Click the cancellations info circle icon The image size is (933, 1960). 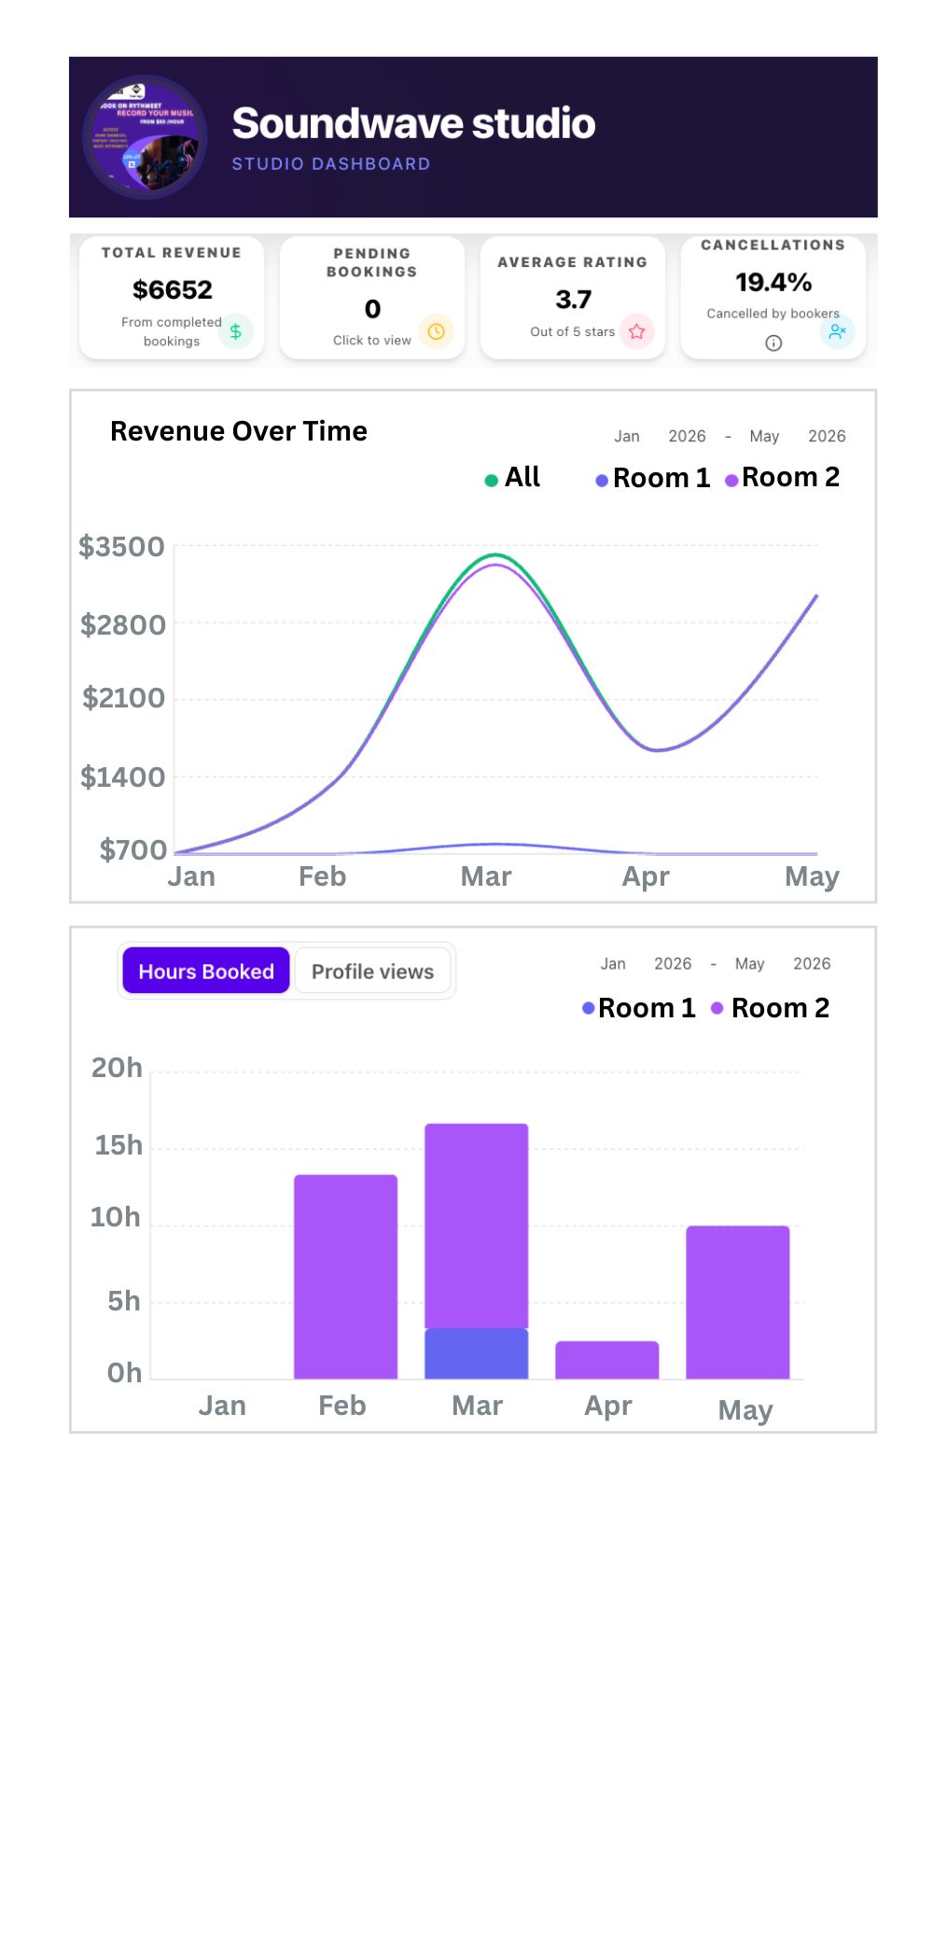pos(773,343)
